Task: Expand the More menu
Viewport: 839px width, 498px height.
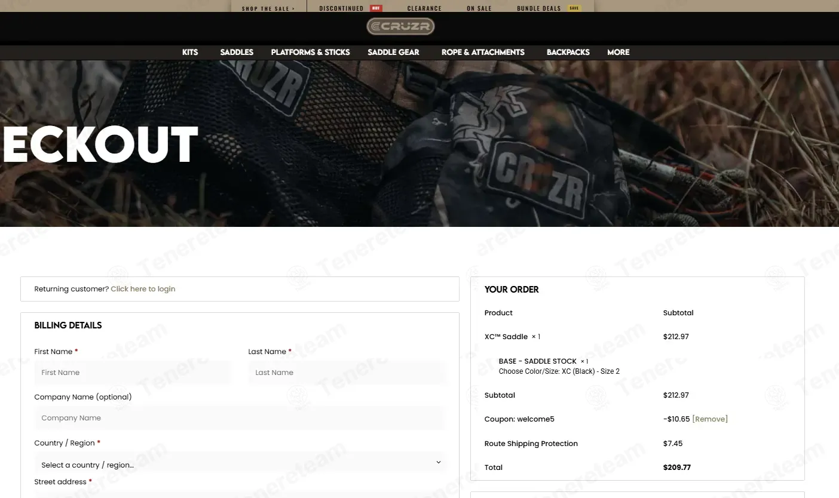Action: [x=618, y=52]
